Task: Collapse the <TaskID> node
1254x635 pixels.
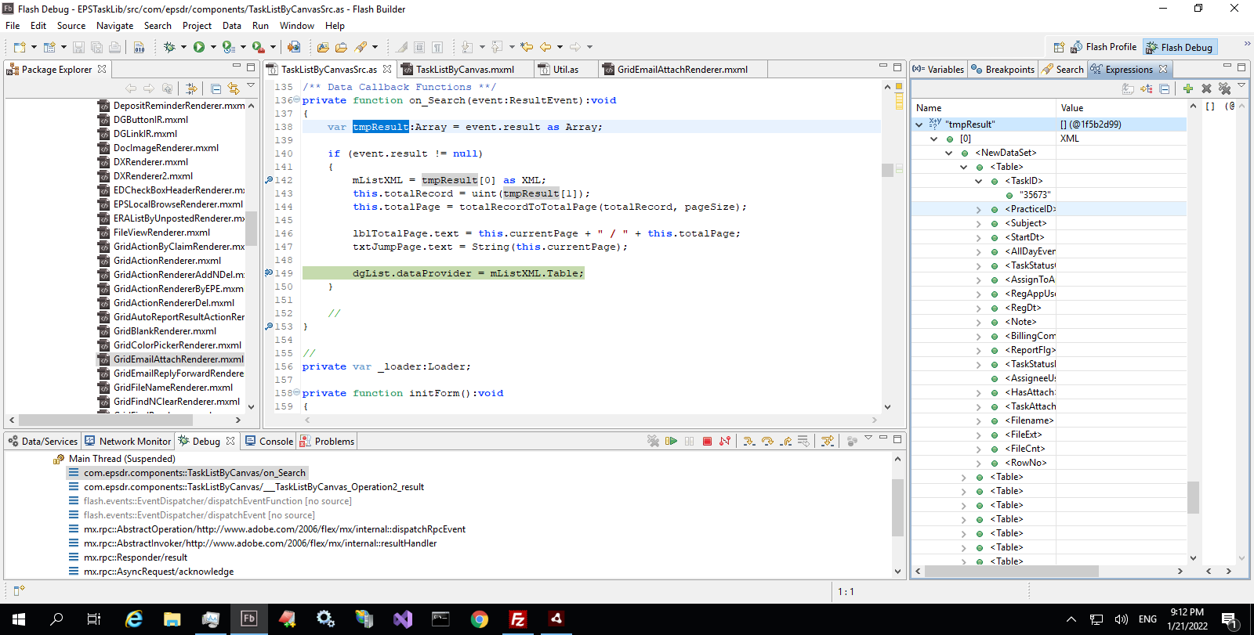Action: click(978, 181)
